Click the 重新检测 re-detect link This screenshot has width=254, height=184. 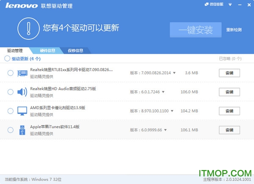pyautogui.click(x=234, y=30)
